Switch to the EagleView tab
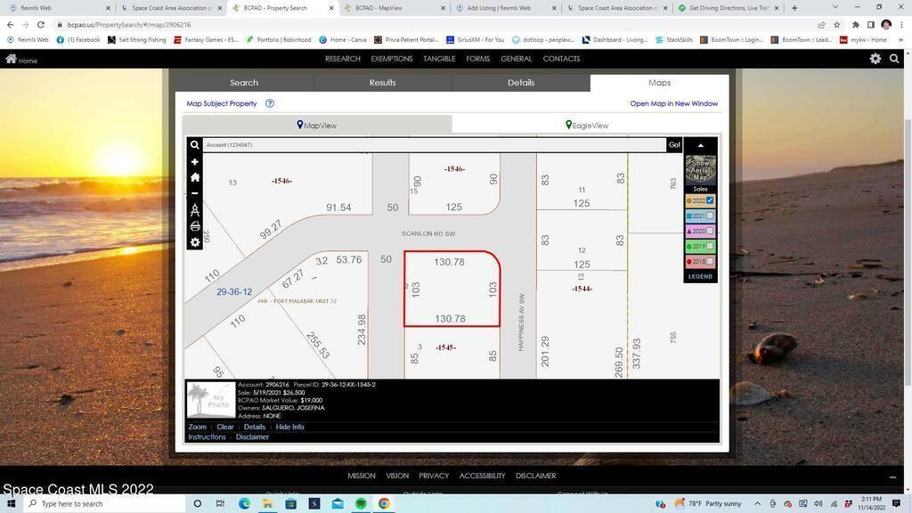 [x=587, y=126]
